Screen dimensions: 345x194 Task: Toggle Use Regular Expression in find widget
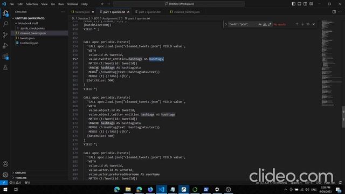270,24
